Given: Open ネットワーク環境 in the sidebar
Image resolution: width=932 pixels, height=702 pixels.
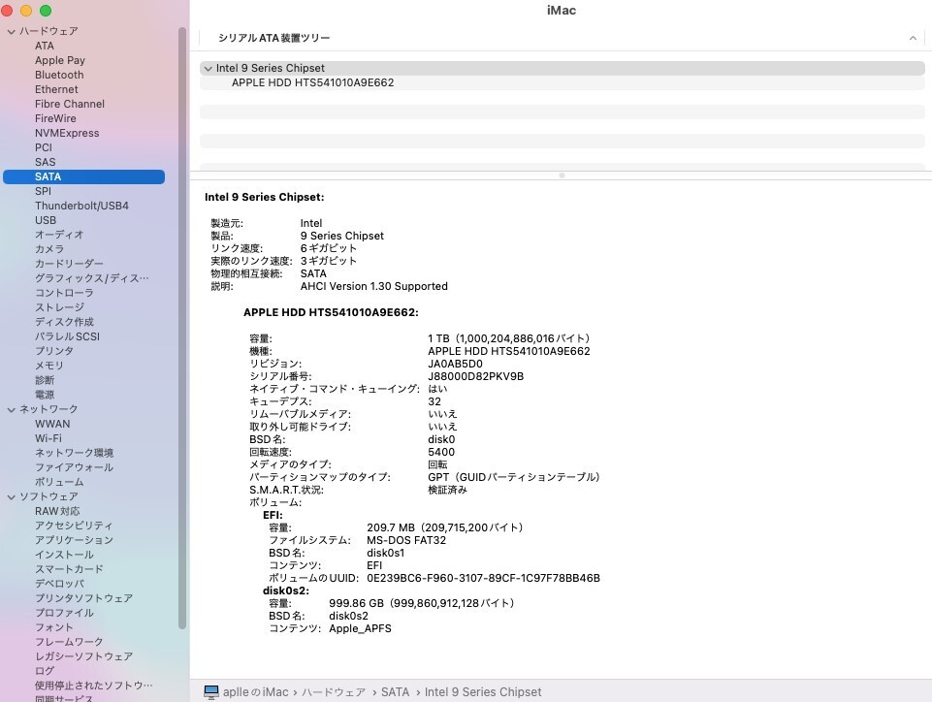Looking at the screenshot, I should click(x=75, y=453).
